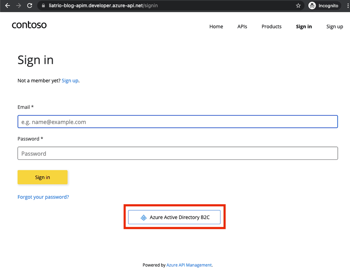Select Sign in from the top navigation
The image size is (350, 270).
[304, 27]
